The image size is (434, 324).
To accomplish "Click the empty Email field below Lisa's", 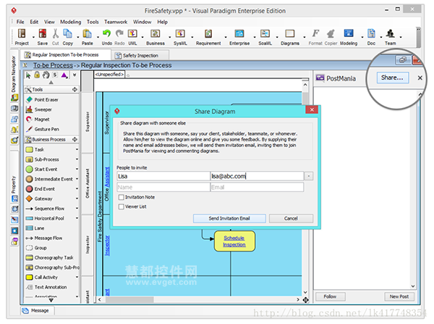I will coord(257,187).
